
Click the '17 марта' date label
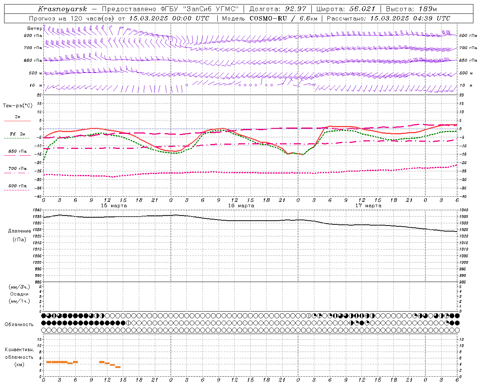368,206
